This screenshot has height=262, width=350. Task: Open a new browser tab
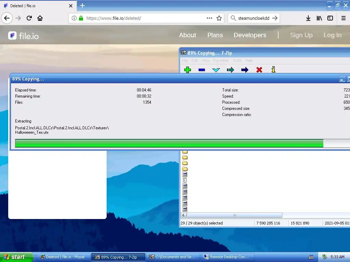(x=82, y=5)
